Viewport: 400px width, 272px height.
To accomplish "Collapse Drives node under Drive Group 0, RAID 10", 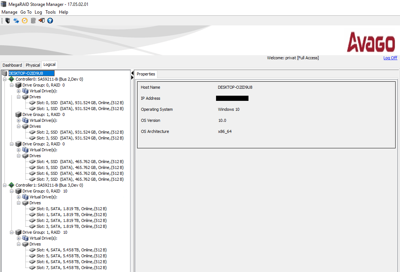I will [x=18, y=203].
